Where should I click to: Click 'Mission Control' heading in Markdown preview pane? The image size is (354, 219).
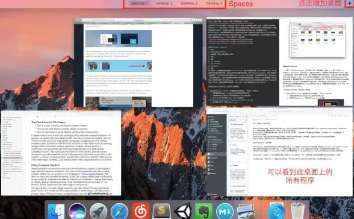tap(290, 66)
